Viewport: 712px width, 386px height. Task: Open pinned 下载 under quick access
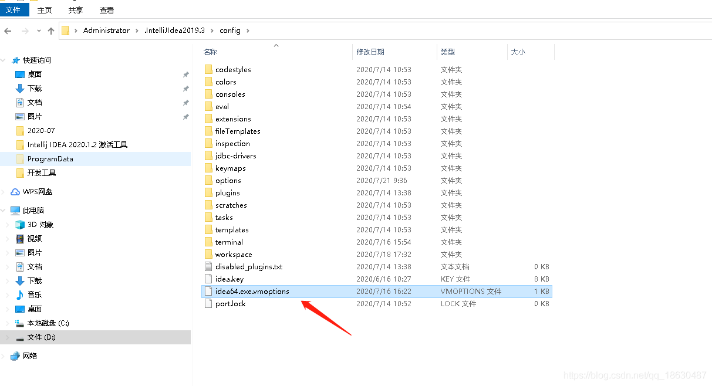[34, 88]
